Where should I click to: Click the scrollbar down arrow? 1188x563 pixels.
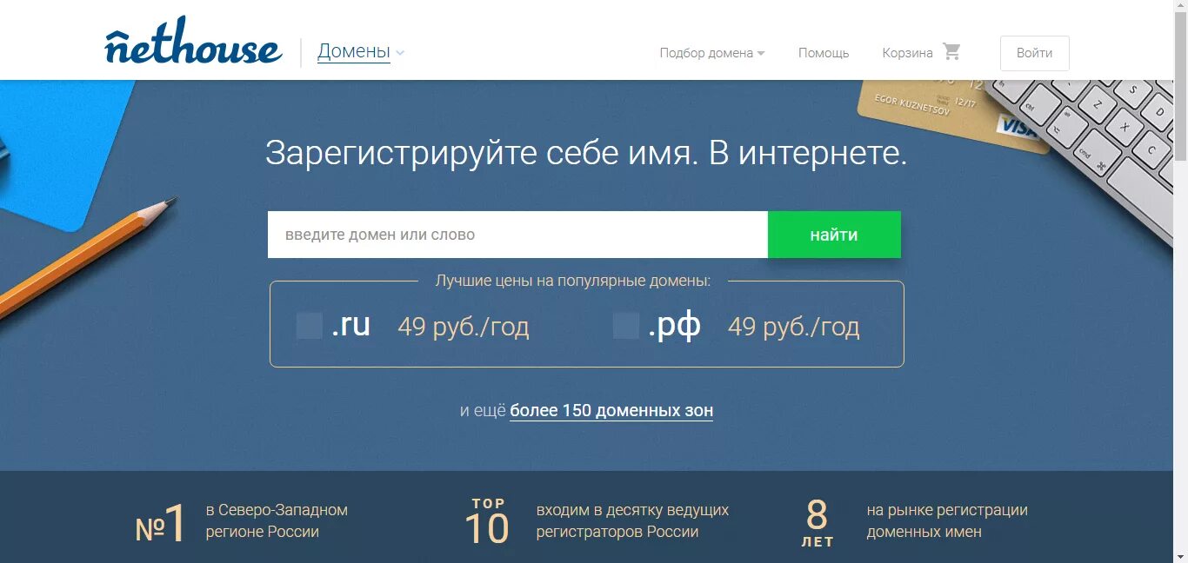tap(1181, 555)
